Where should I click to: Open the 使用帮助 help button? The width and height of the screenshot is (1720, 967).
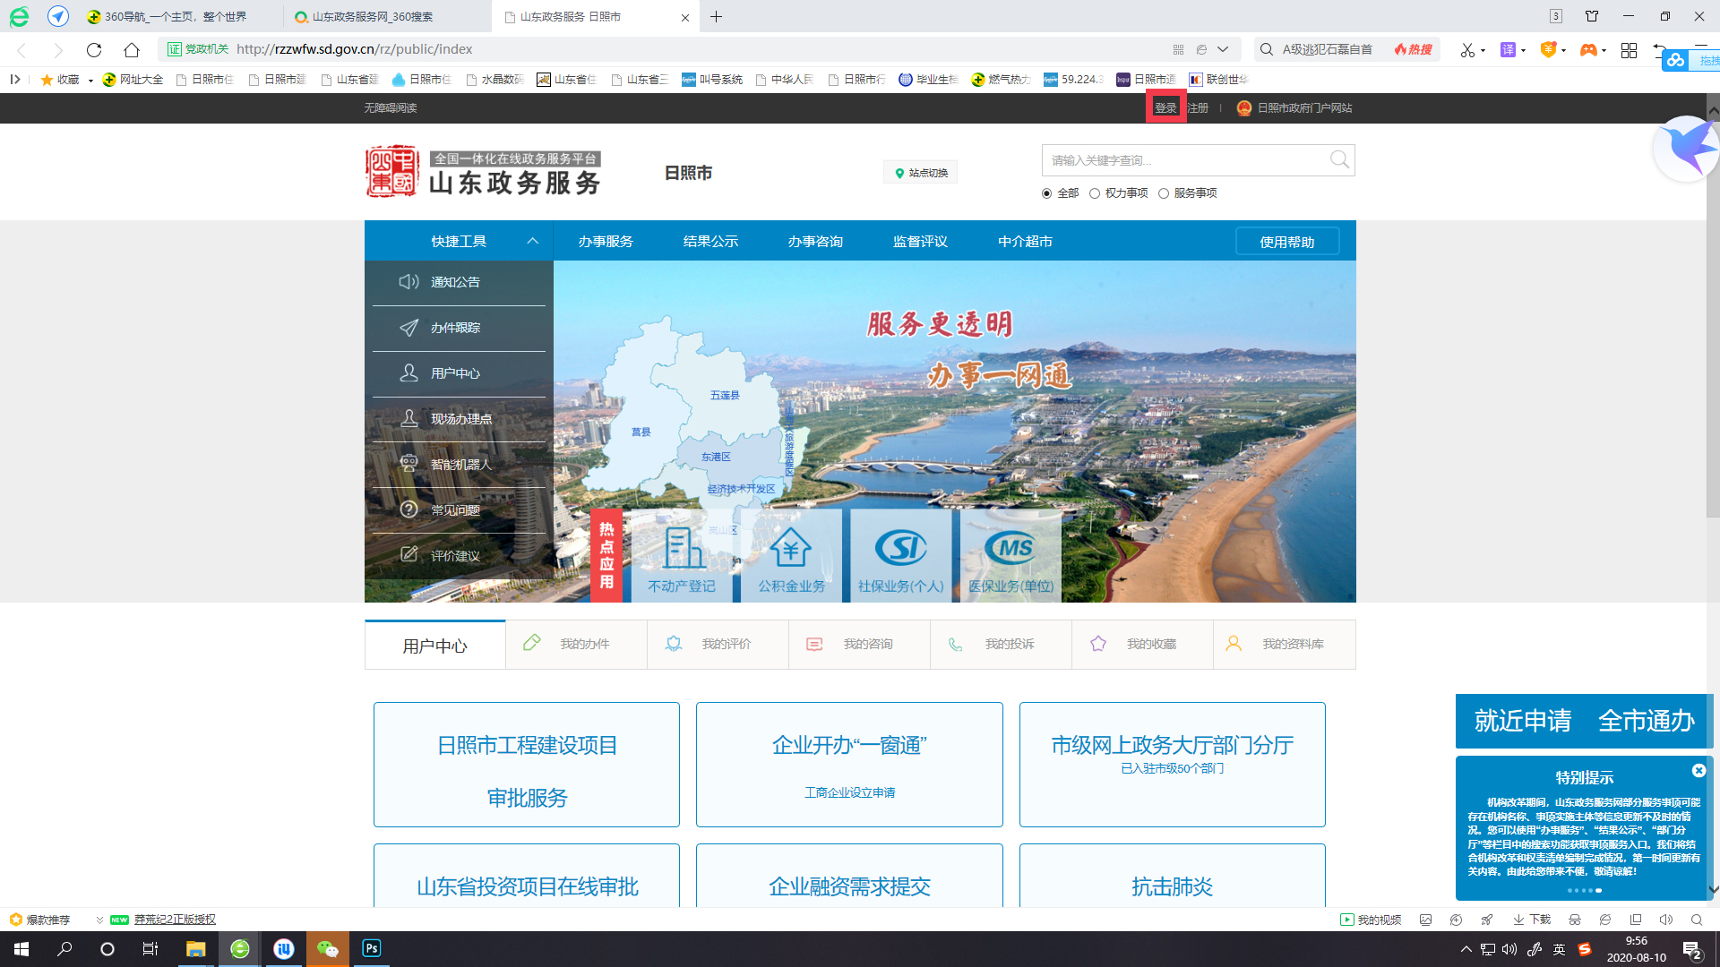1286,241
